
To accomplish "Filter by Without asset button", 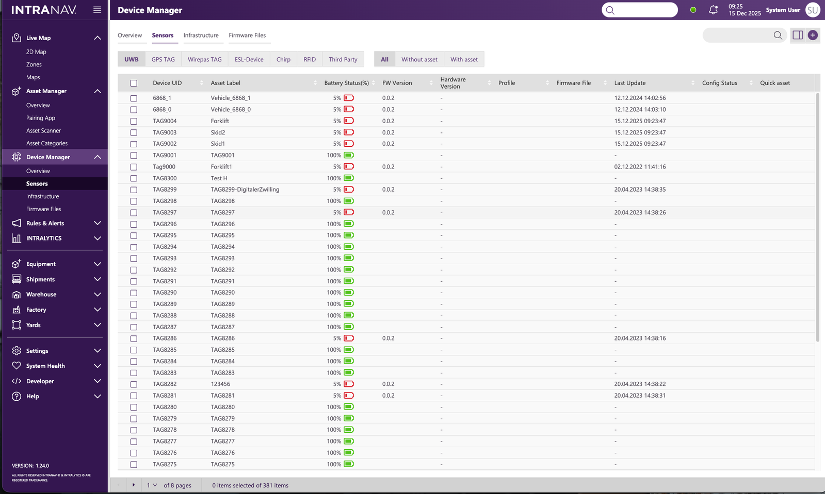I will [x=419, y=59].
